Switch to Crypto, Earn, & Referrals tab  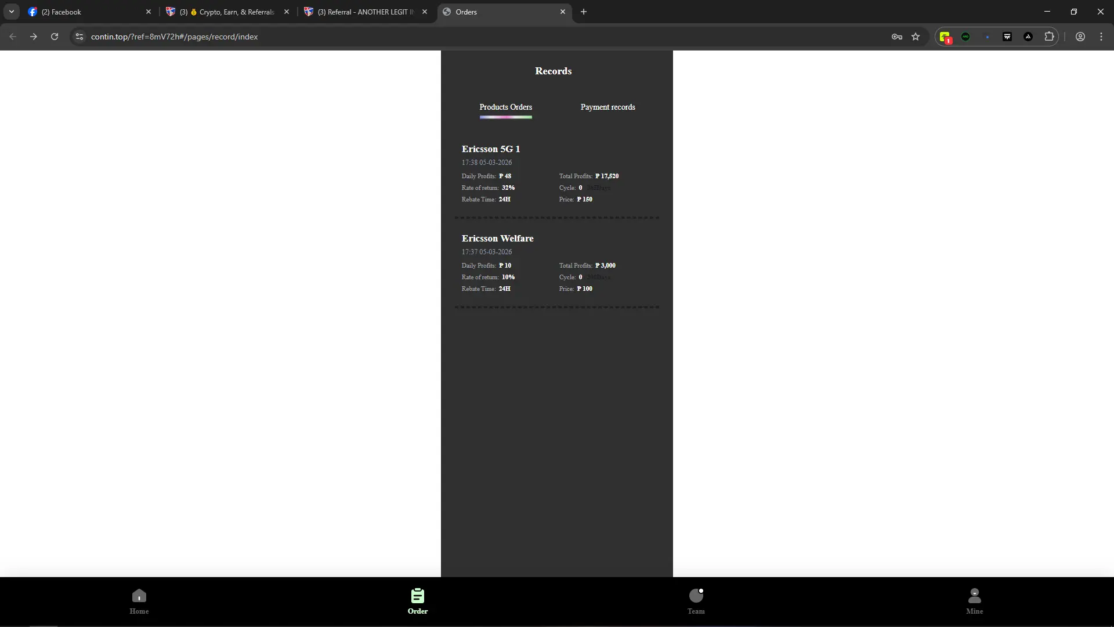[x=226, y=12]
